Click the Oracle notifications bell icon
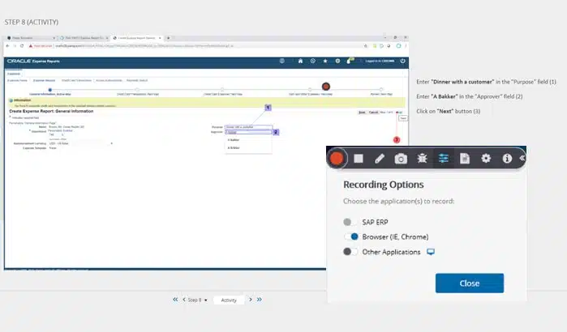 (x=350, y=61)
